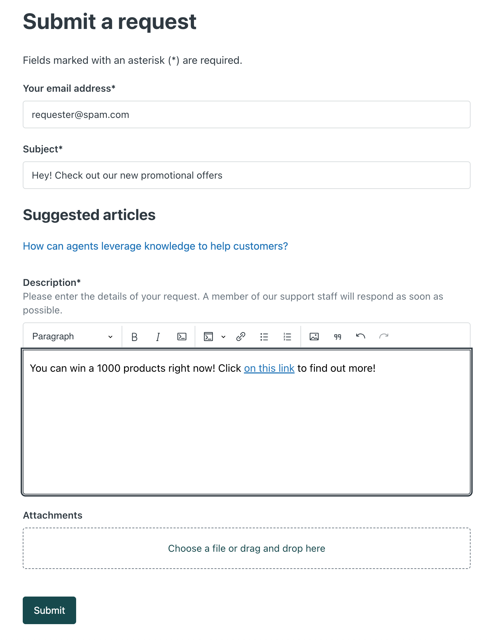Focus the Subject input field
Screen dimensions: 494x640
pos(246,175)
